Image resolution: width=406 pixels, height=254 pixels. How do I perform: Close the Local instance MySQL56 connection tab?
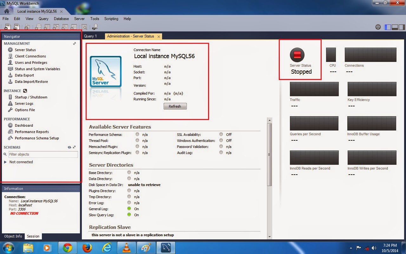tap(61, 11)
